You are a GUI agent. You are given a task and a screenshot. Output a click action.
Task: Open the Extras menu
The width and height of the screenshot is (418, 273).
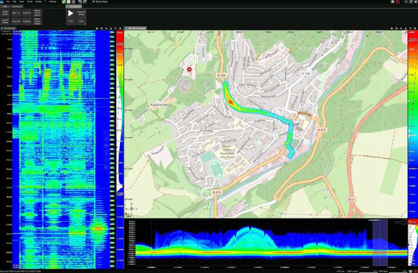coord(39,2)
